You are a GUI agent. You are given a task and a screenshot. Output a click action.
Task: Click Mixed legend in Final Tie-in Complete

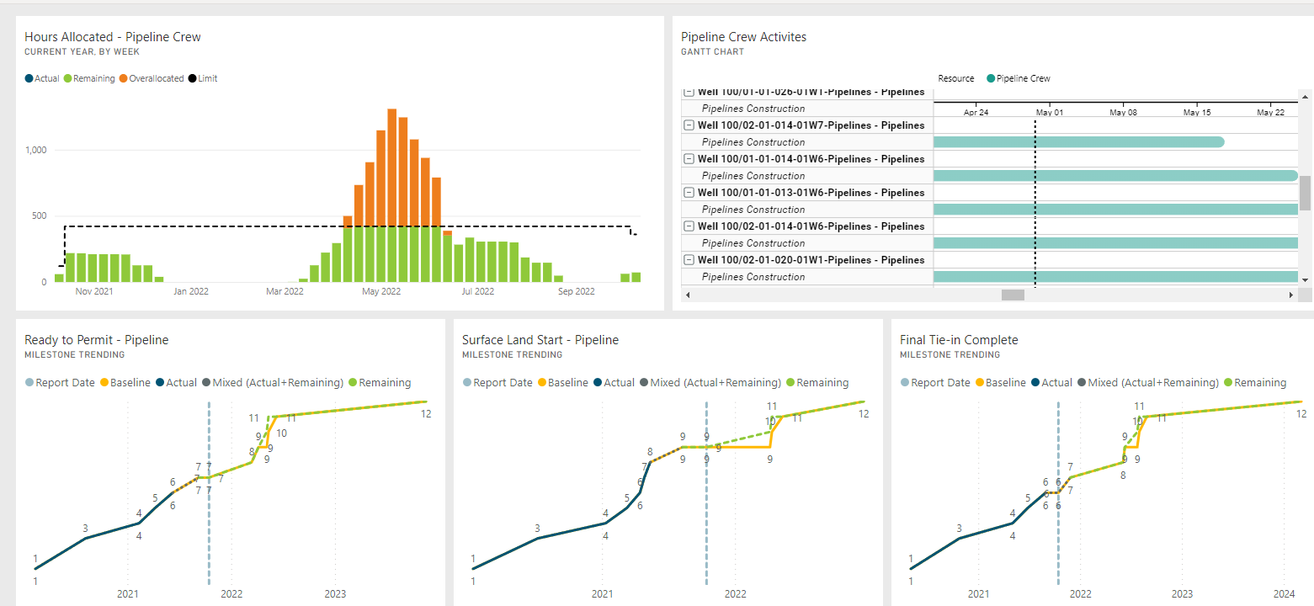[1146, 383]
